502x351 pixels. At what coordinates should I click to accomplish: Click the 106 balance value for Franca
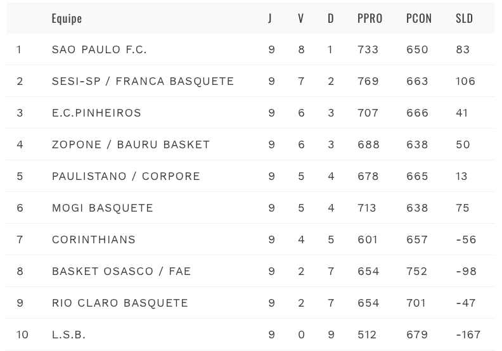[x=465, y=81]
